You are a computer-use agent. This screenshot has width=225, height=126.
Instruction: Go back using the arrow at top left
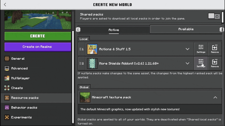click(5, 4)
